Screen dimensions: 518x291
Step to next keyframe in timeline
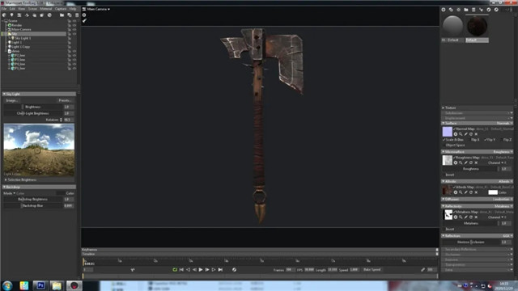[214, 269]
